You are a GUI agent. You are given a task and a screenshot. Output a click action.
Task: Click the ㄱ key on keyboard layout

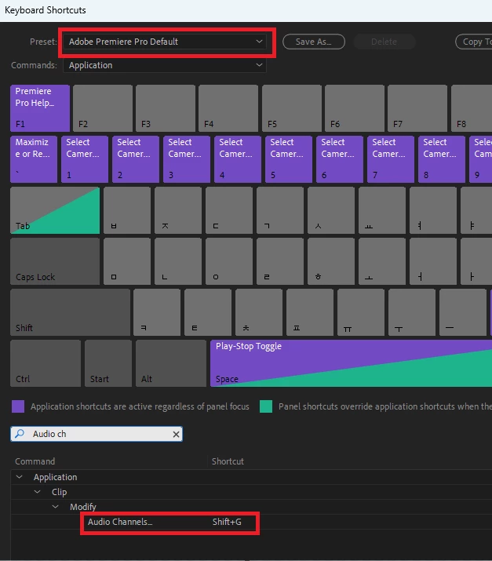click(280, 210)
